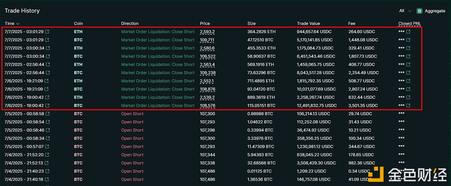Open external link for 7/6/2025 19:21:09 ETH trade

tap(47, 81)
